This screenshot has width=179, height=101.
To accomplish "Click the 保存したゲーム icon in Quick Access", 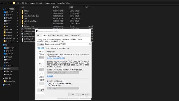I will tap(5, 38).
